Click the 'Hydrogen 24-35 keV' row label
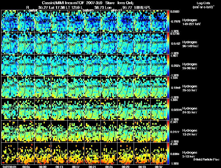 190,110
